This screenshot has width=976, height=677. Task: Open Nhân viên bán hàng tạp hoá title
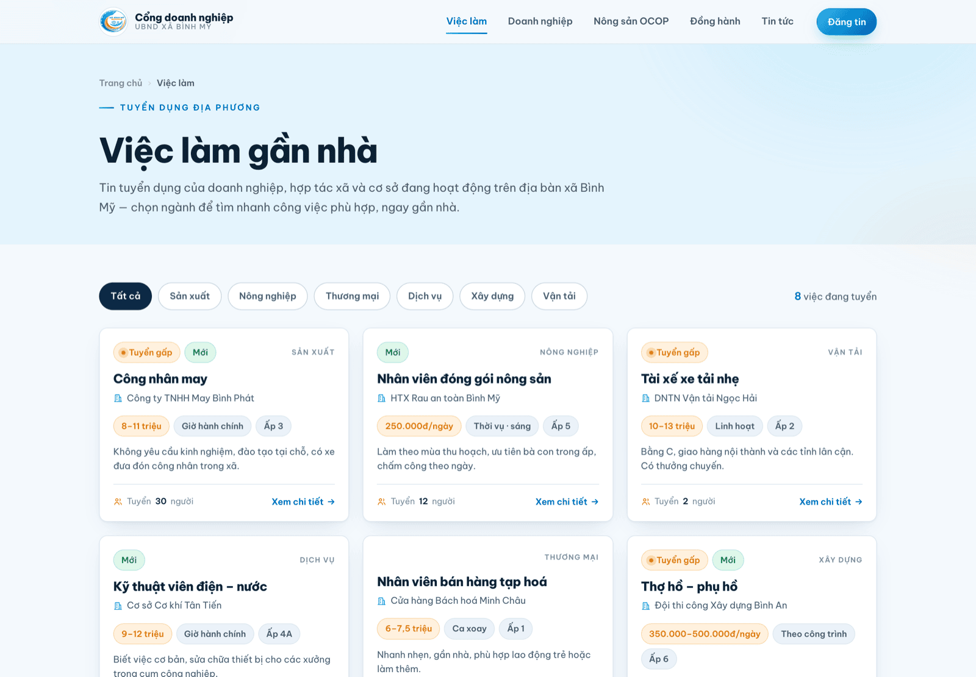[462, 582]
